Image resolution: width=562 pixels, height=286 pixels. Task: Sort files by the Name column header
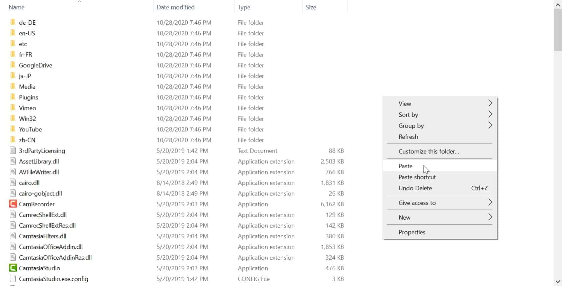click(17, 7)
